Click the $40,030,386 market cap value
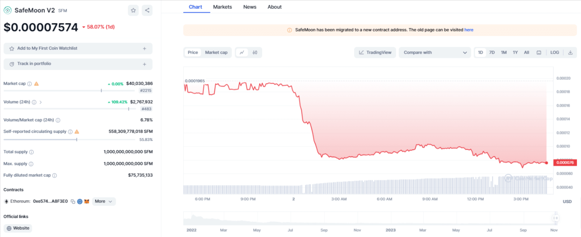The width and height of the screenshot is (581, 237). [139, 84]
